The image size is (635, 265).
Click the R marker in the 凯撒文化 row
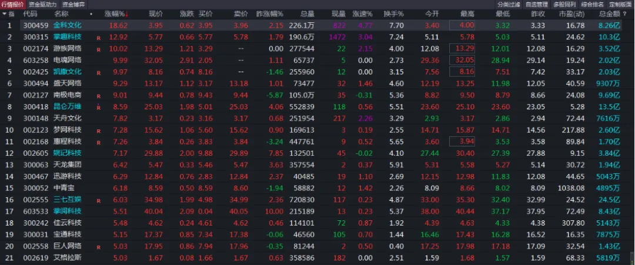click(98, 73)
